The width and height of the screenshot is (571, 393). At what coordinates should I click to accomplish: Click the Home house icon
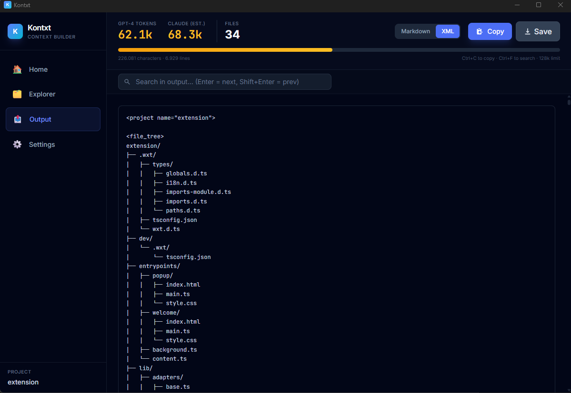coord(17,69)
